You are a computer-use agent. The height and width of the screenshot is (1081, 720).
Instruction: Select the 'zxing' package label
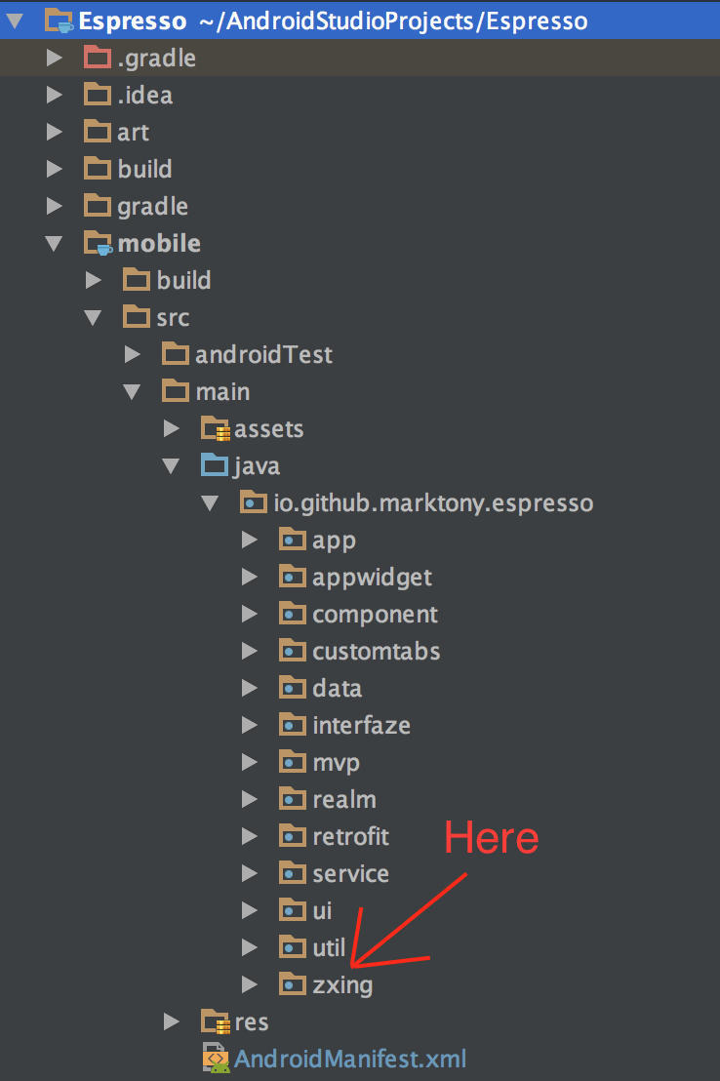point(342,985)
